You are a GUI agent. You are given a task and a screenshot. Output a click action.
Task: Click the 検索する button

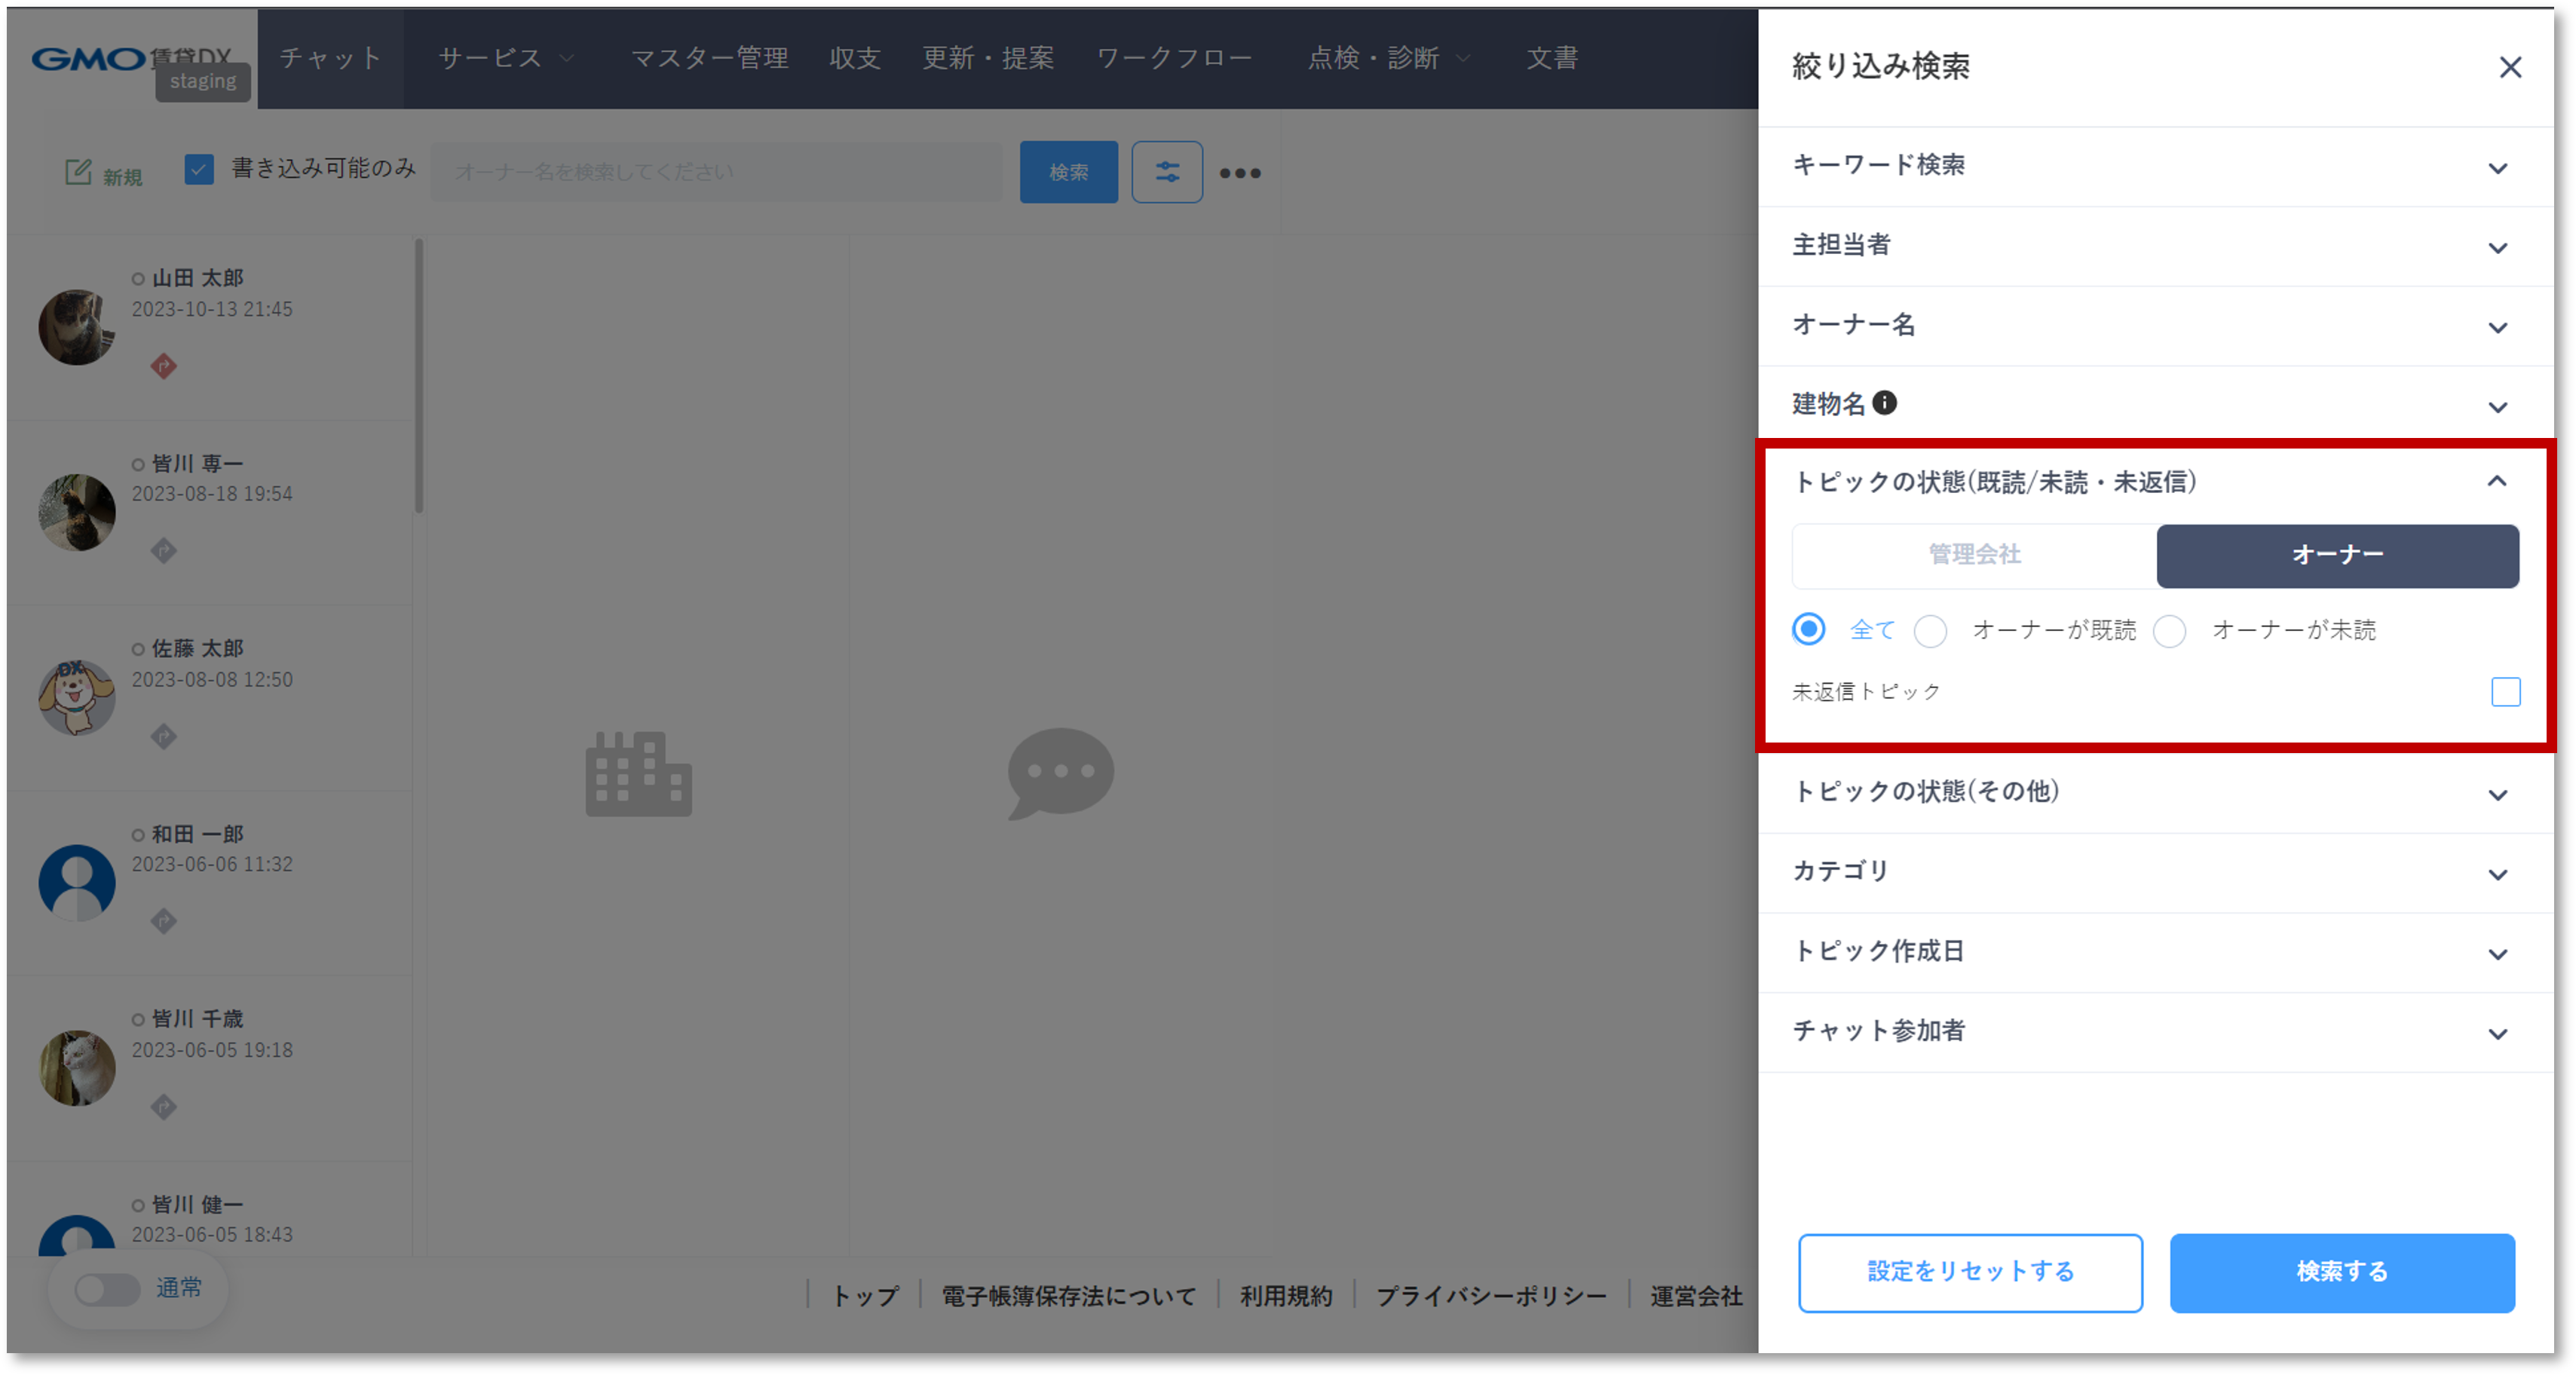(x=2342, y=1272)
